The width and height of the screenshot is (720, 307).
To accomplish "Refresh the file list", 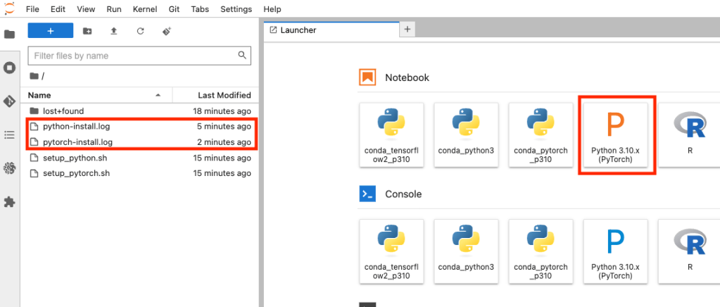I will click(140, 31).
